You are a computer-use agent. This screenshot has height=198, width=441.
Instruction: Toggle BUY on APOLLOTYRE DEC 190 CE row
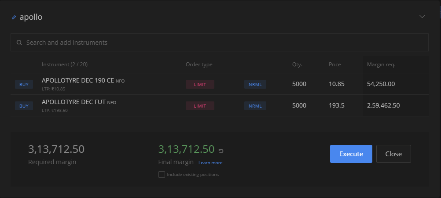pos(24,84)
